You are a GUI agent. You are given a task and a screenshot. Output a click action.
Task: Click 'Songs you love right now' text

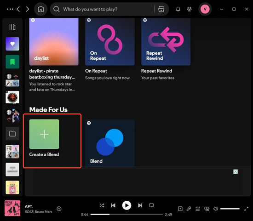click(108, 78)
